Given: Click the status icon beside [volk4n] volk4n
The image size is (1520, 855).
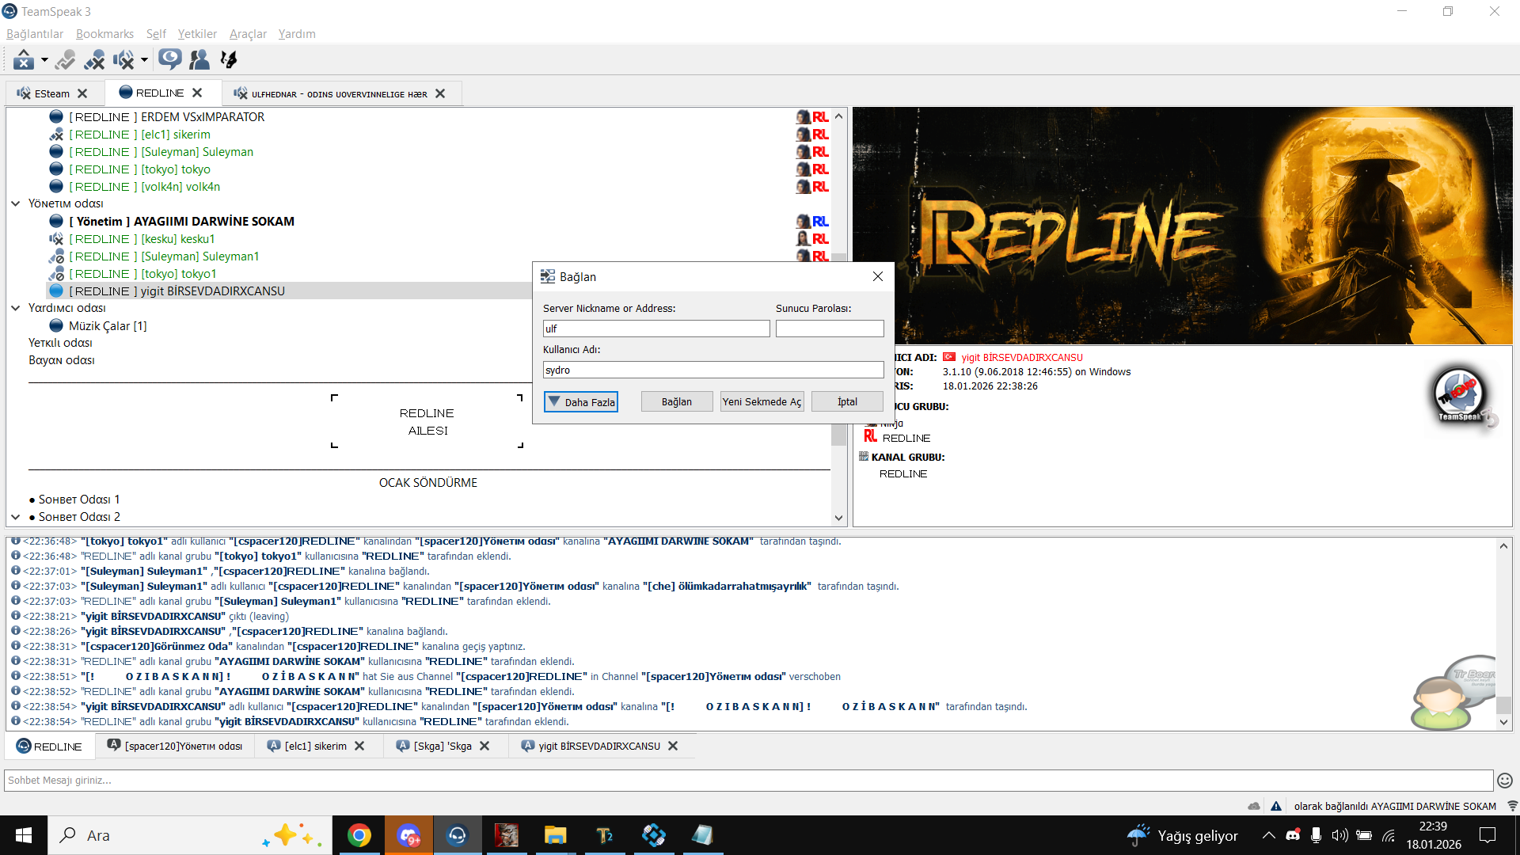Looking at the screenshot, I should click(x=56, y=187).
